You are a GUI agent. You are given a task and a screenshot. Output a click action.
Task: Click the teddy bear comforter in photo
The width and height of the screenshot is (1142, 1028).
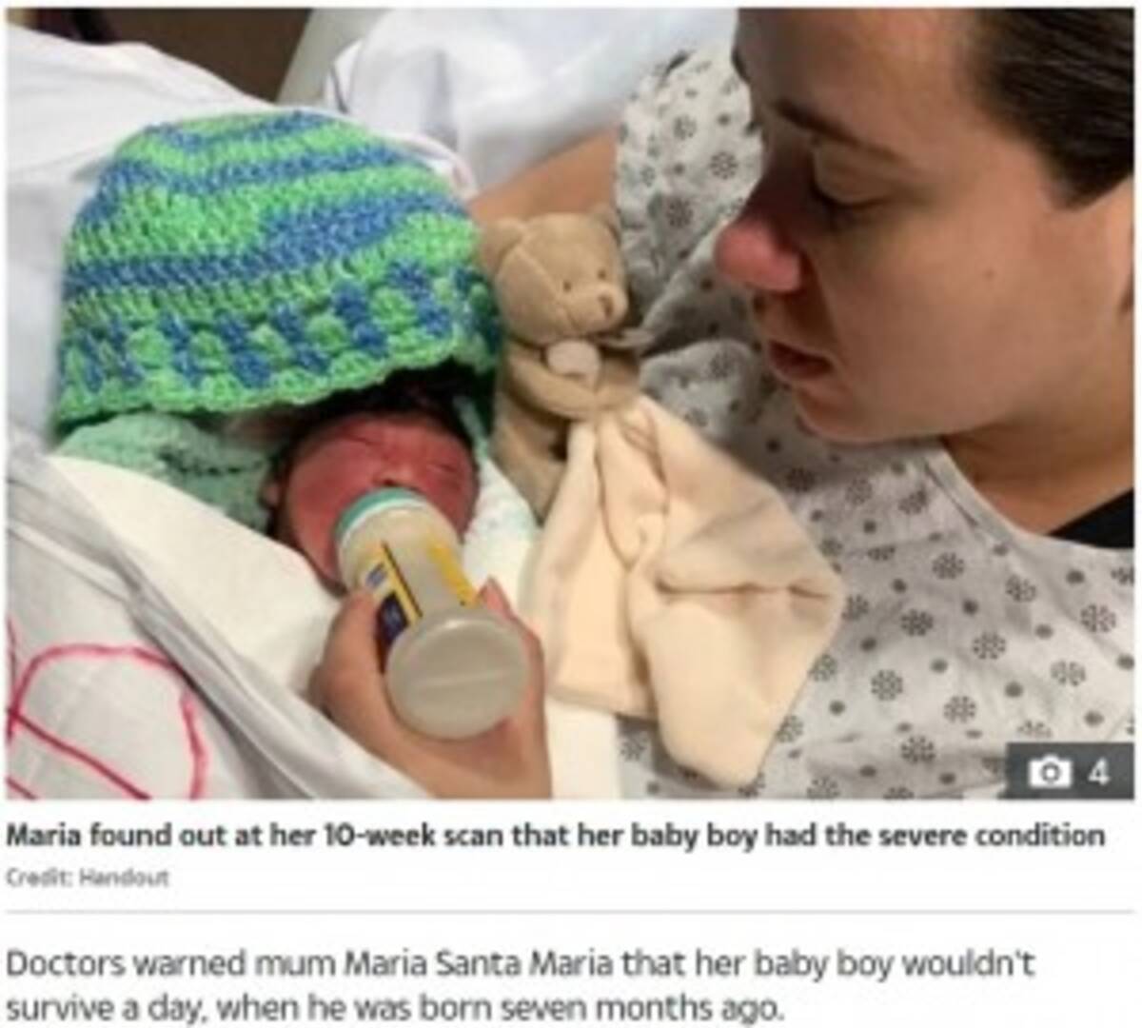click(x=561, y=314)
